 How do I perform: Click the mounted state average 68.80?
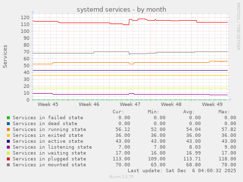[194, 165]
